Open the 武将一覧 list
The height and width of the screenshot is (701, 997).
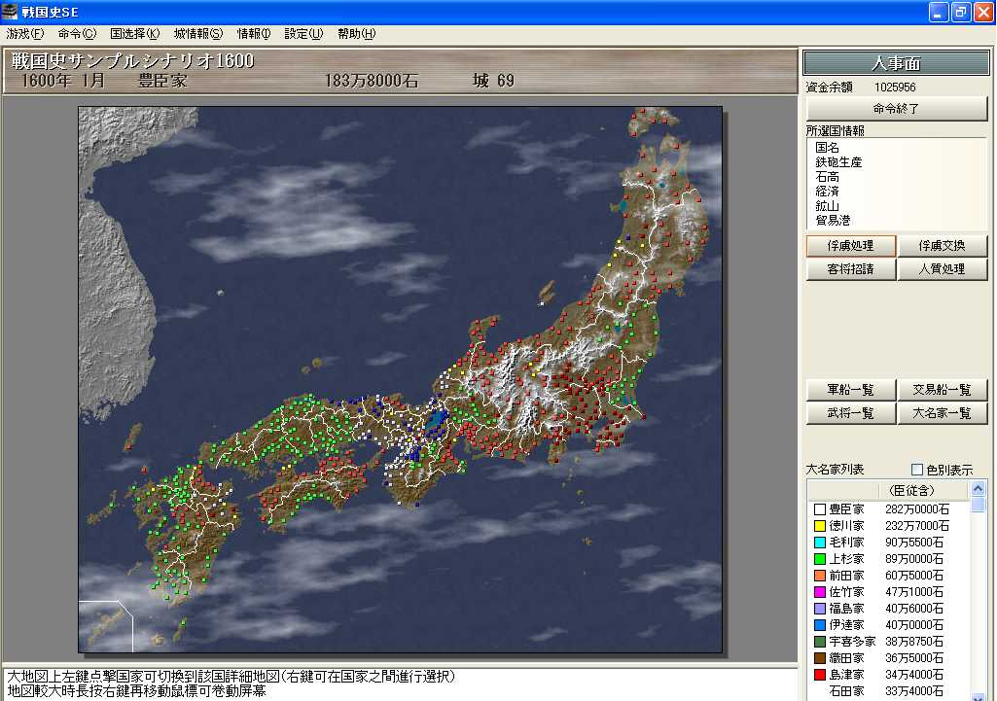851,413
